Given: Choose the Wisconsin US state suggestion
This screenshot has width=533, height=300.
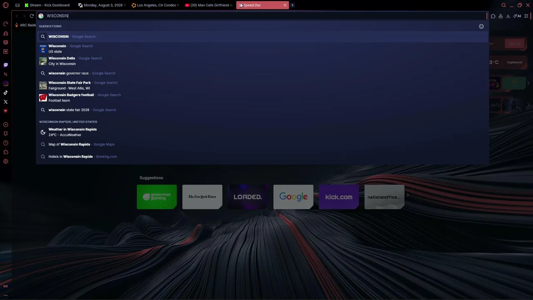Looking at the screenshot, I should pos(262,49).
